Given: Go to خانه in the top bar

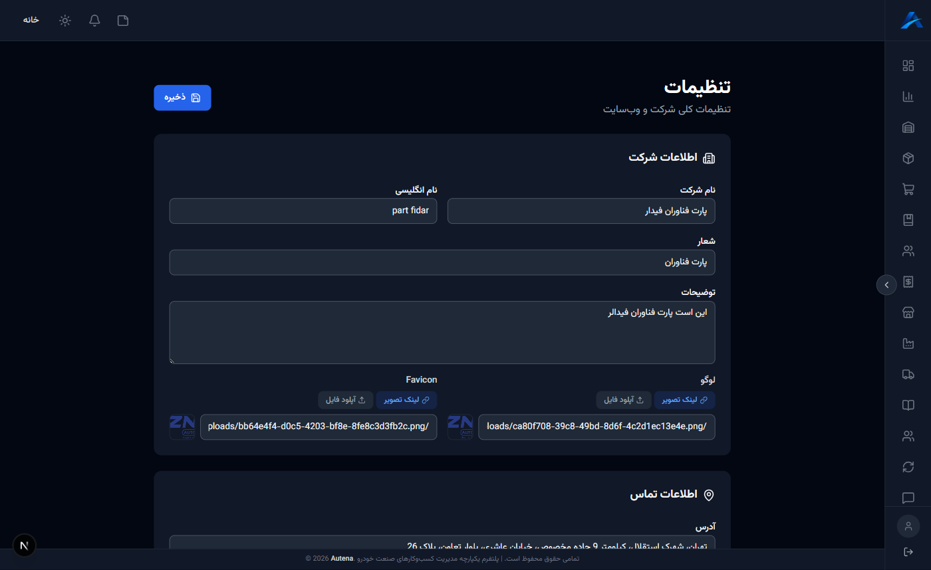Looking at the screenshot, I should (x=31, y=20).
